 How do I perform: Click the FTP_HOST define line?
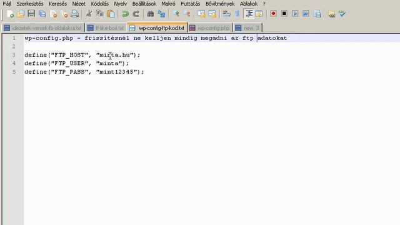click(82, 55)
